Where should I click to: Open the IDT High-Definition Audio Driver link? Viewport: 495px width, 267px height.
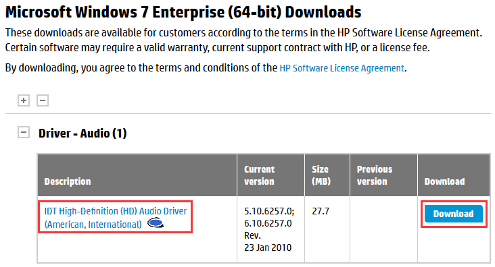tap(115, 218)
